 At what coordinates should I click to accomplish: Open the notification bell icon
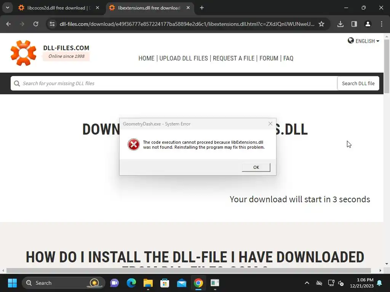380,283
